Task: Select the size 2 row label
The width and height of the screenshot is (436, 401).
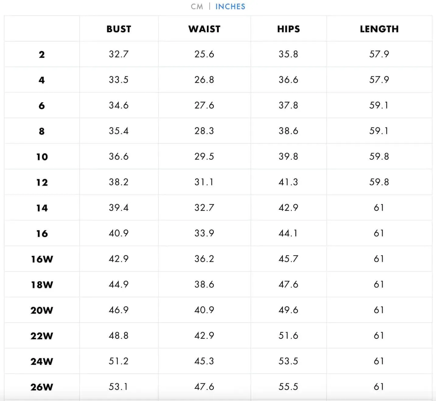Action: [42, 54]
